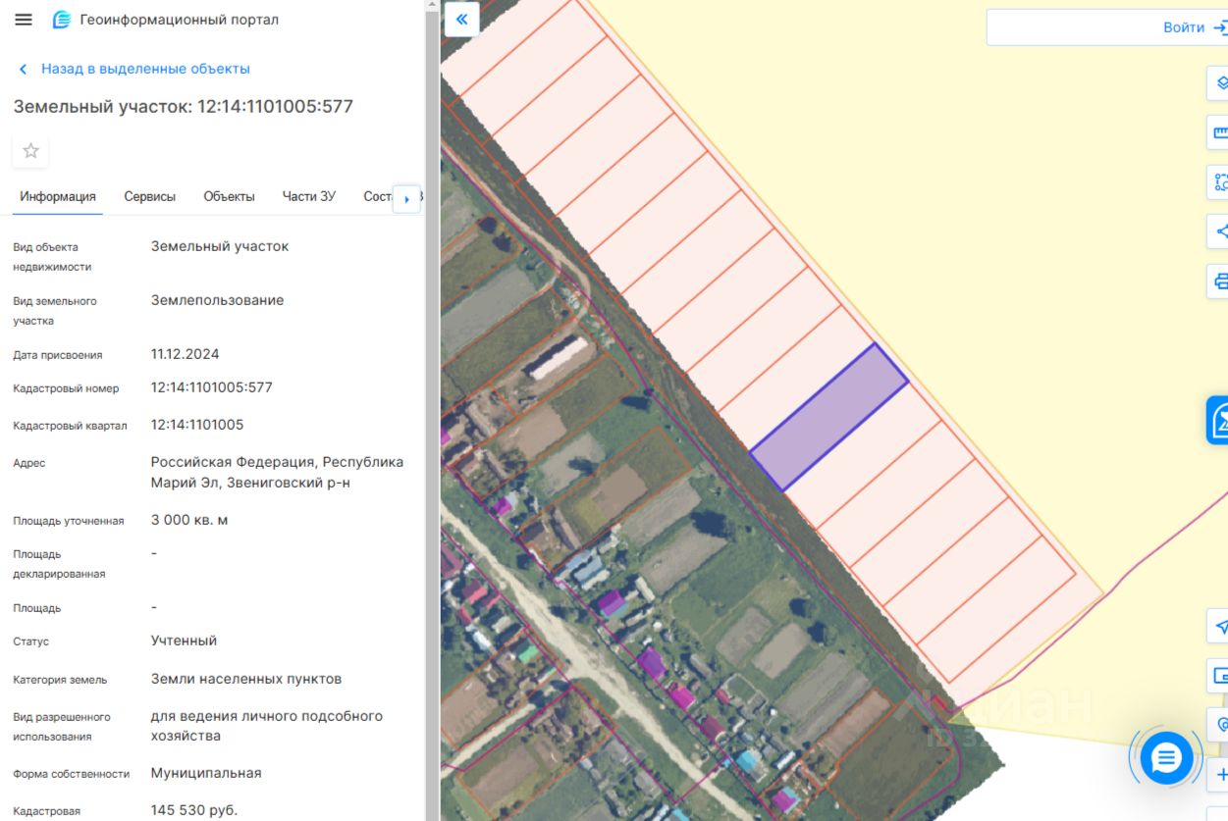Image resolution: width=1228 pixels, height=821 pixels.
Task: Open the chat support bubble
Action: (1166, 757)
